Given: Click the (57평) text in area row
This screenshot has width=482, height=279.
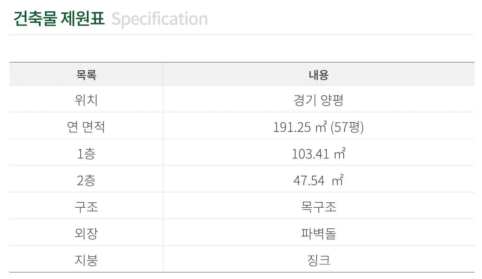Looking at the screenshot, I should pos(347,127).
